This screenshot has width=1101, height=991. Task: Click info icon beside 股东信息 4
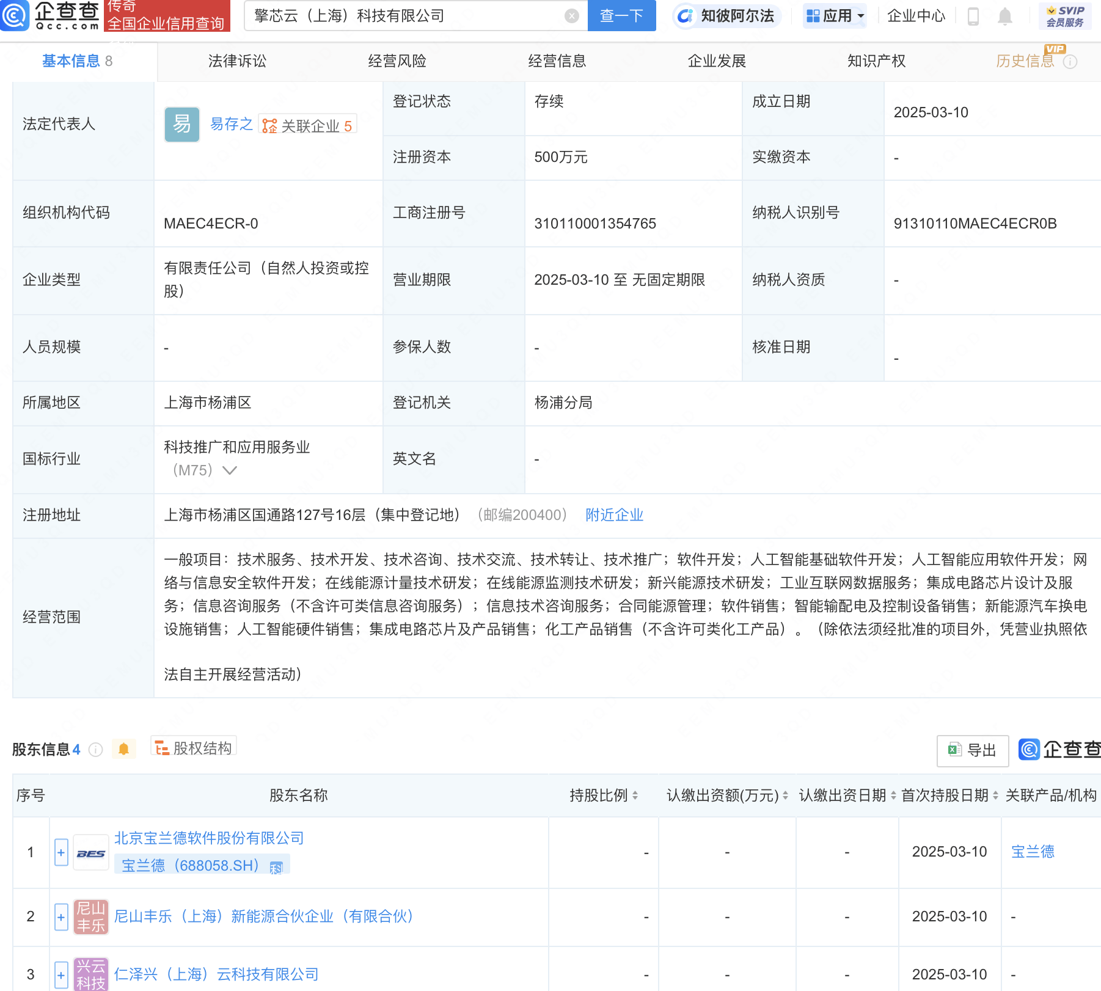96,750
